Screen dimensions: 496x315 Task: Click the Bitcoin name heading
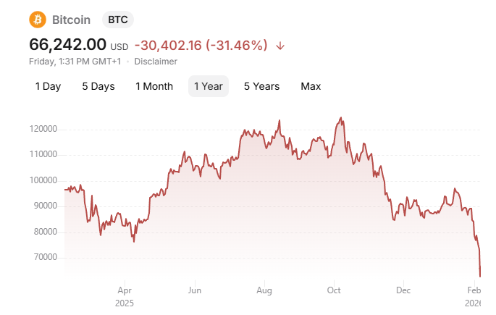(72, 20)
